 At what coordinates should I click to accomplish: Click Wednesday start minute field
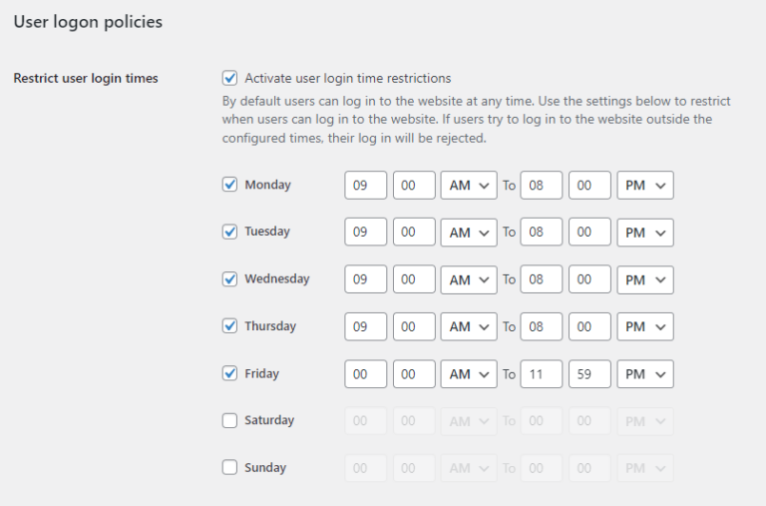point(414,279)
